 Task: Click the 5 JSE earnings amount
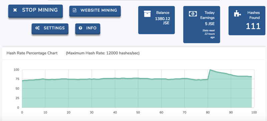[x=210, y=24]
